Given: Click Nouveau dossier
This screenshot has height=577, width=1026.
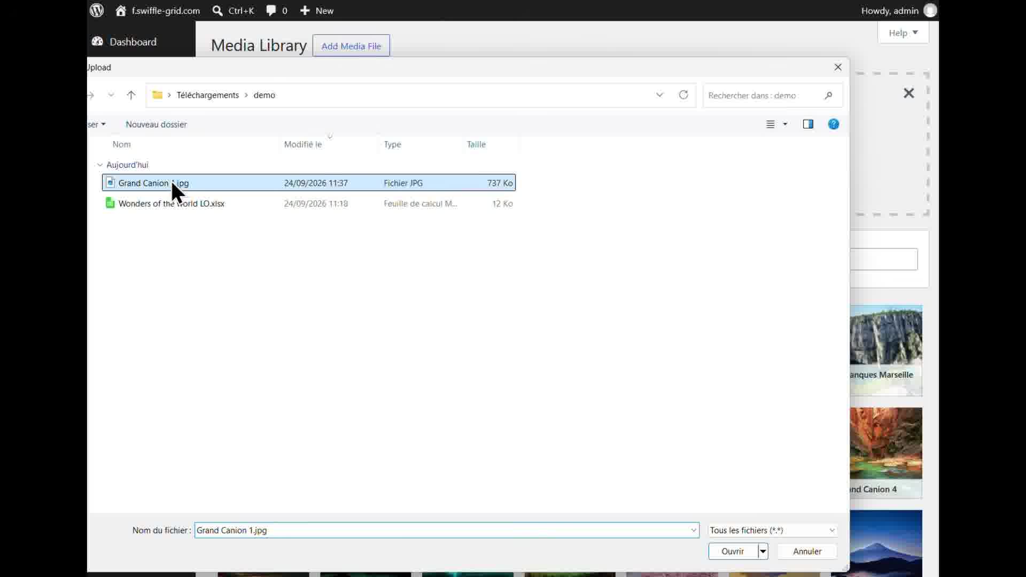Looking at the screenshot, I should (x=156, y=124).
